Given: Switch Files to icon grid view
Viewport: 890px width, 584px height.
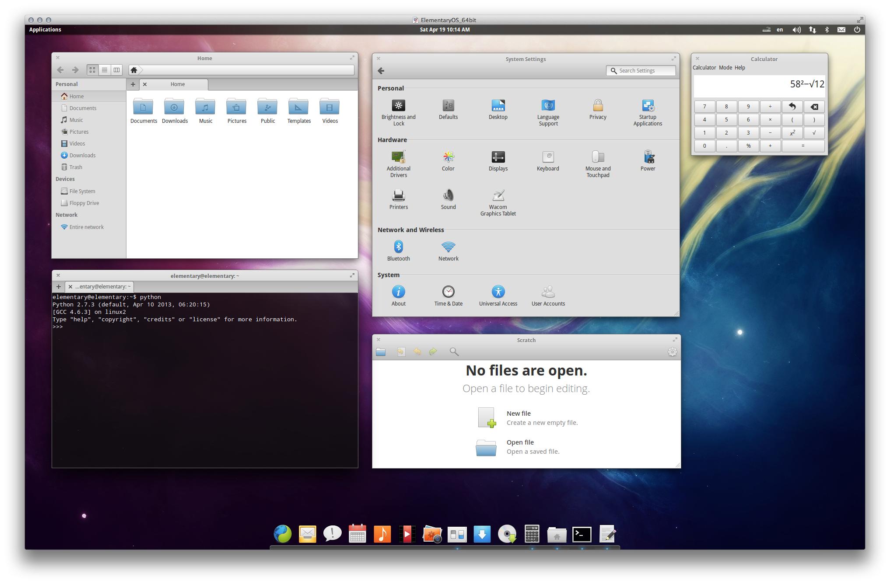Looking at the screenshot, I should pyautogui.click(x=92, y=70).
